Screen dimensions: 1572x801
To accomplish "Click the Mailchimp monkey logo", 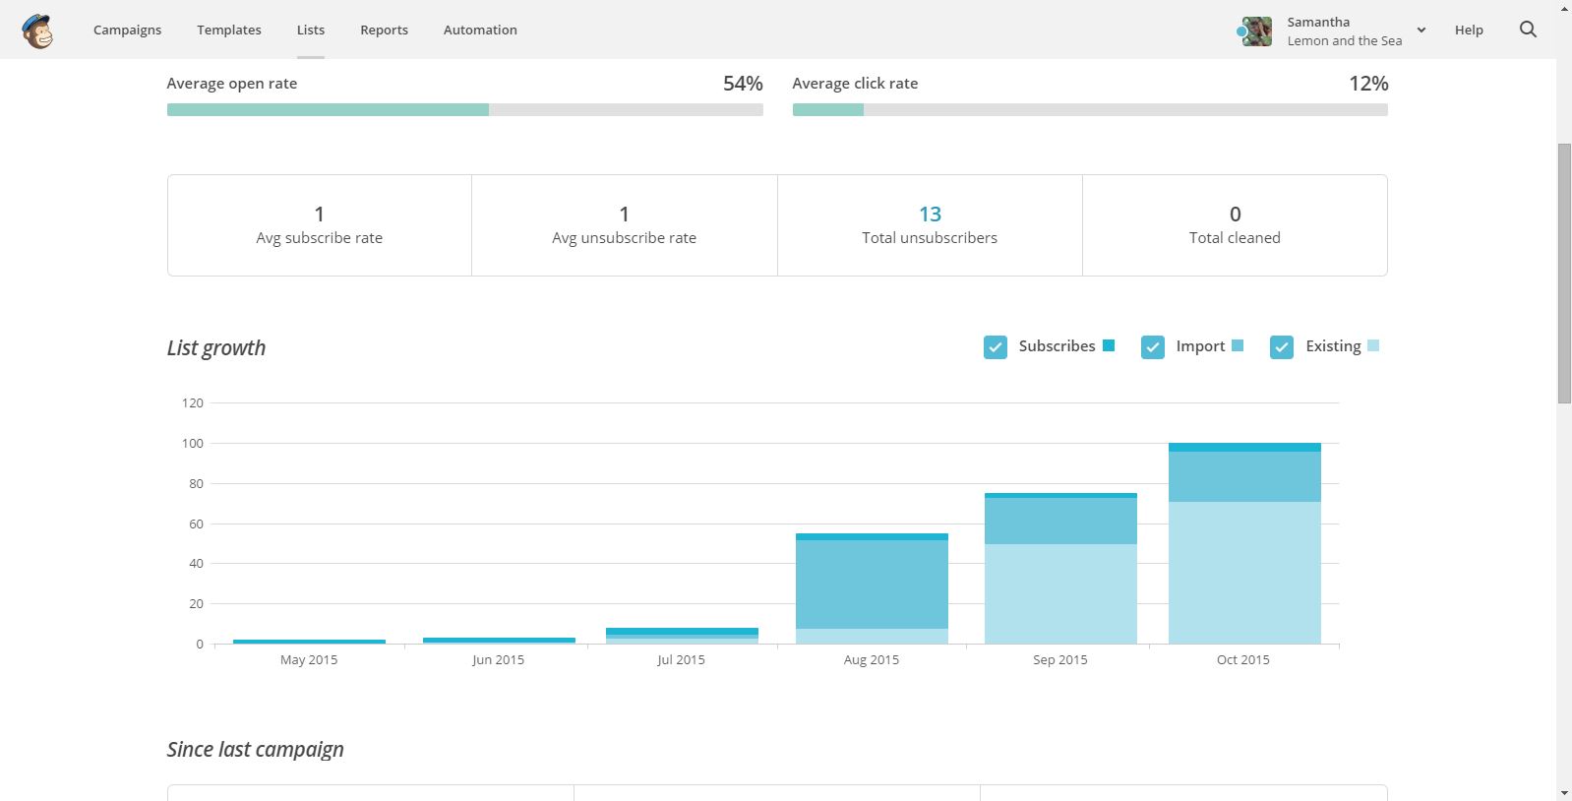I will pyautogui.click(x=37, y=31).
